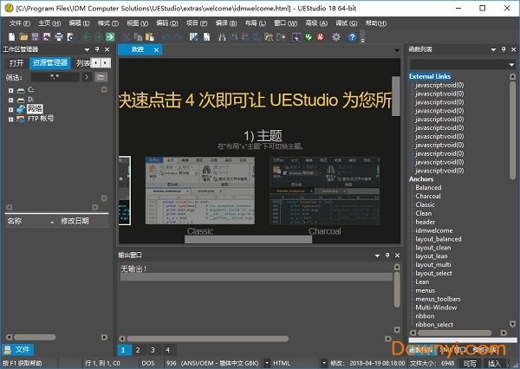Open the encoding dropdown in status bar
520x369 pixels.
point(266,363)
